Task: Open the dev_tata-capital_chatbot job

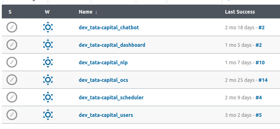Action: [109, 28]
